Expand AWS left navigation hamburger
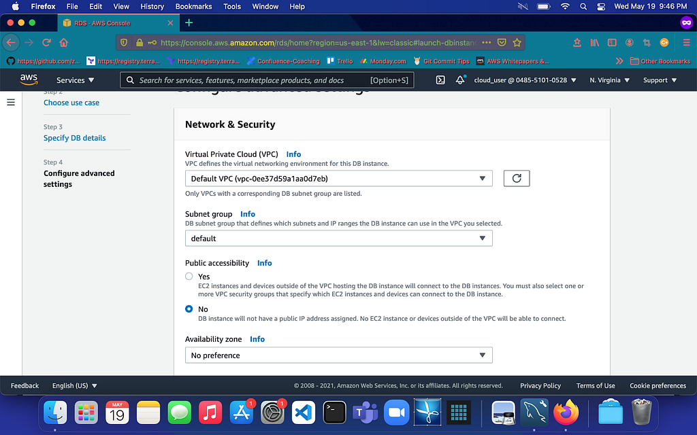 coord(11,103)
